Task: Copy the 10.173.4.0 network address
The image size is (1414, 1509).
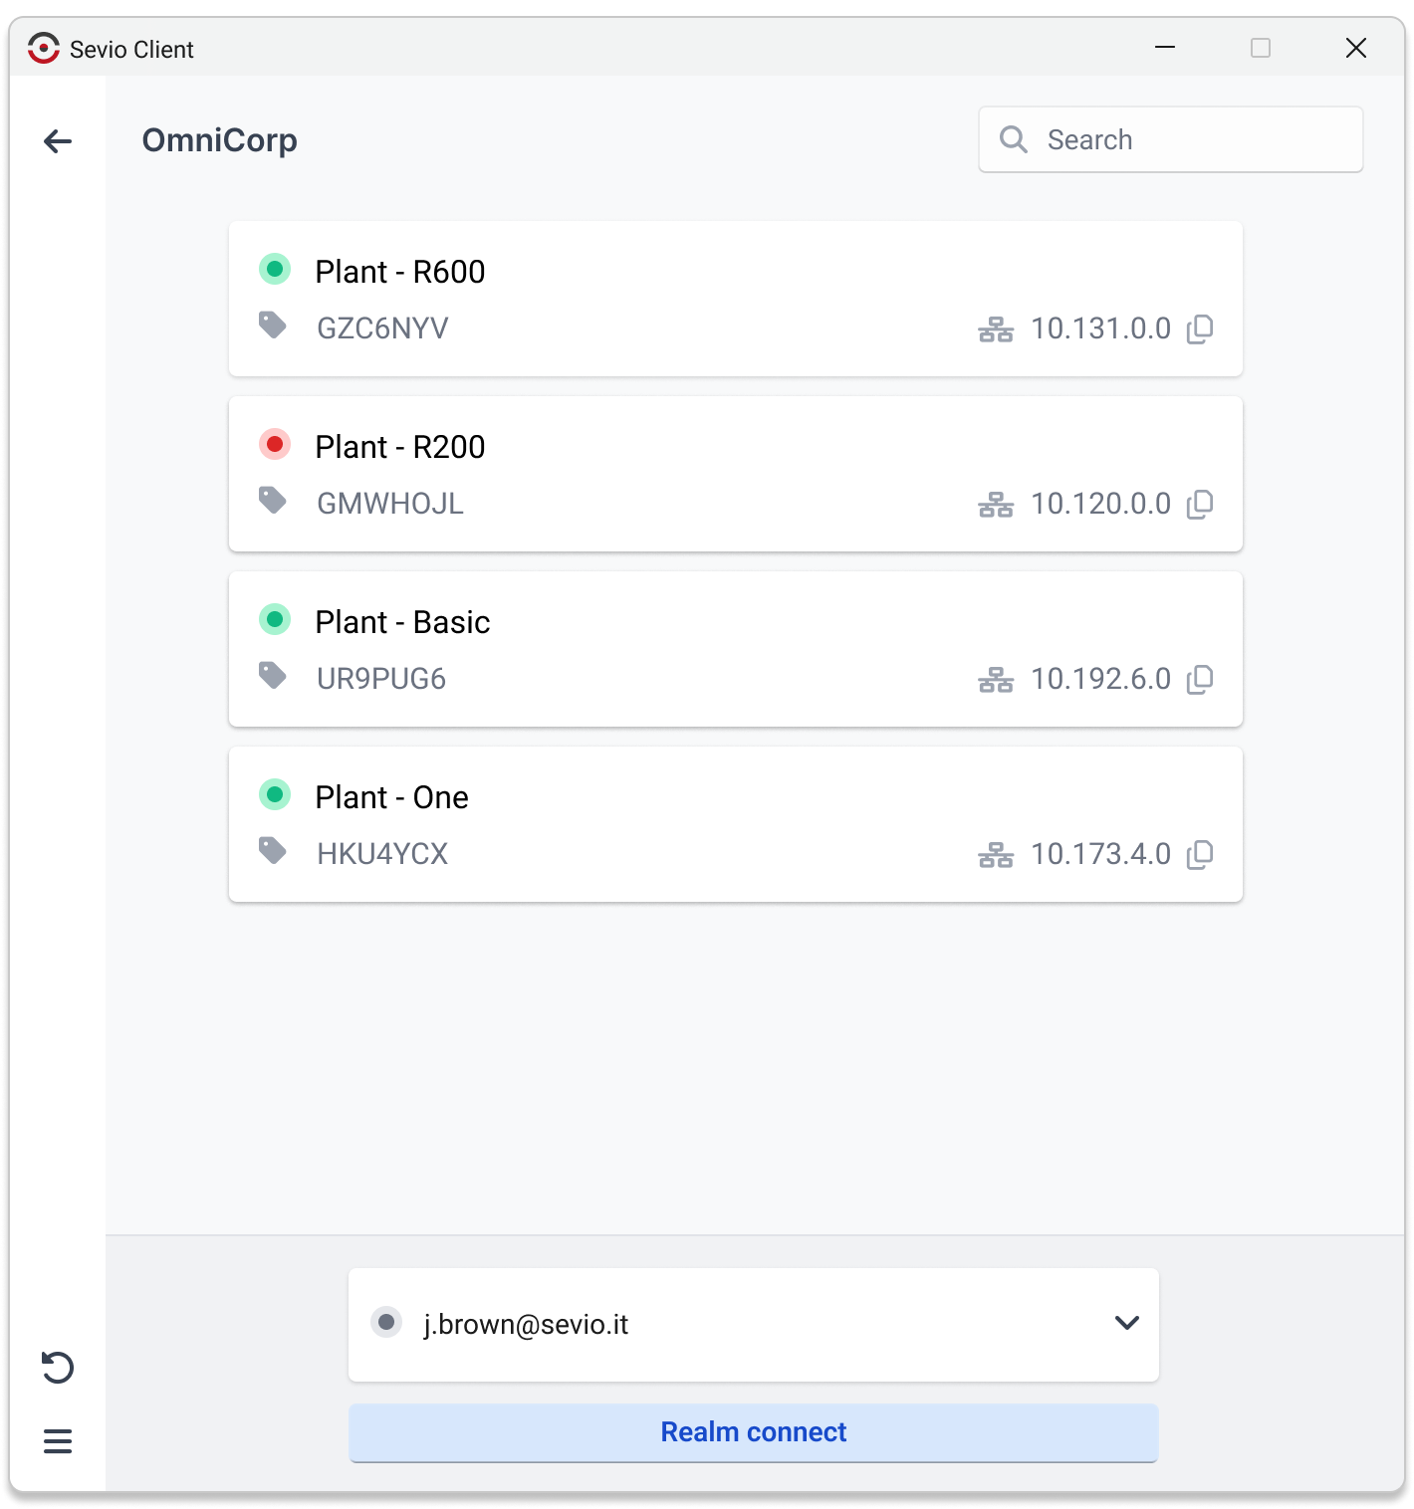Action: point(1200,854)
